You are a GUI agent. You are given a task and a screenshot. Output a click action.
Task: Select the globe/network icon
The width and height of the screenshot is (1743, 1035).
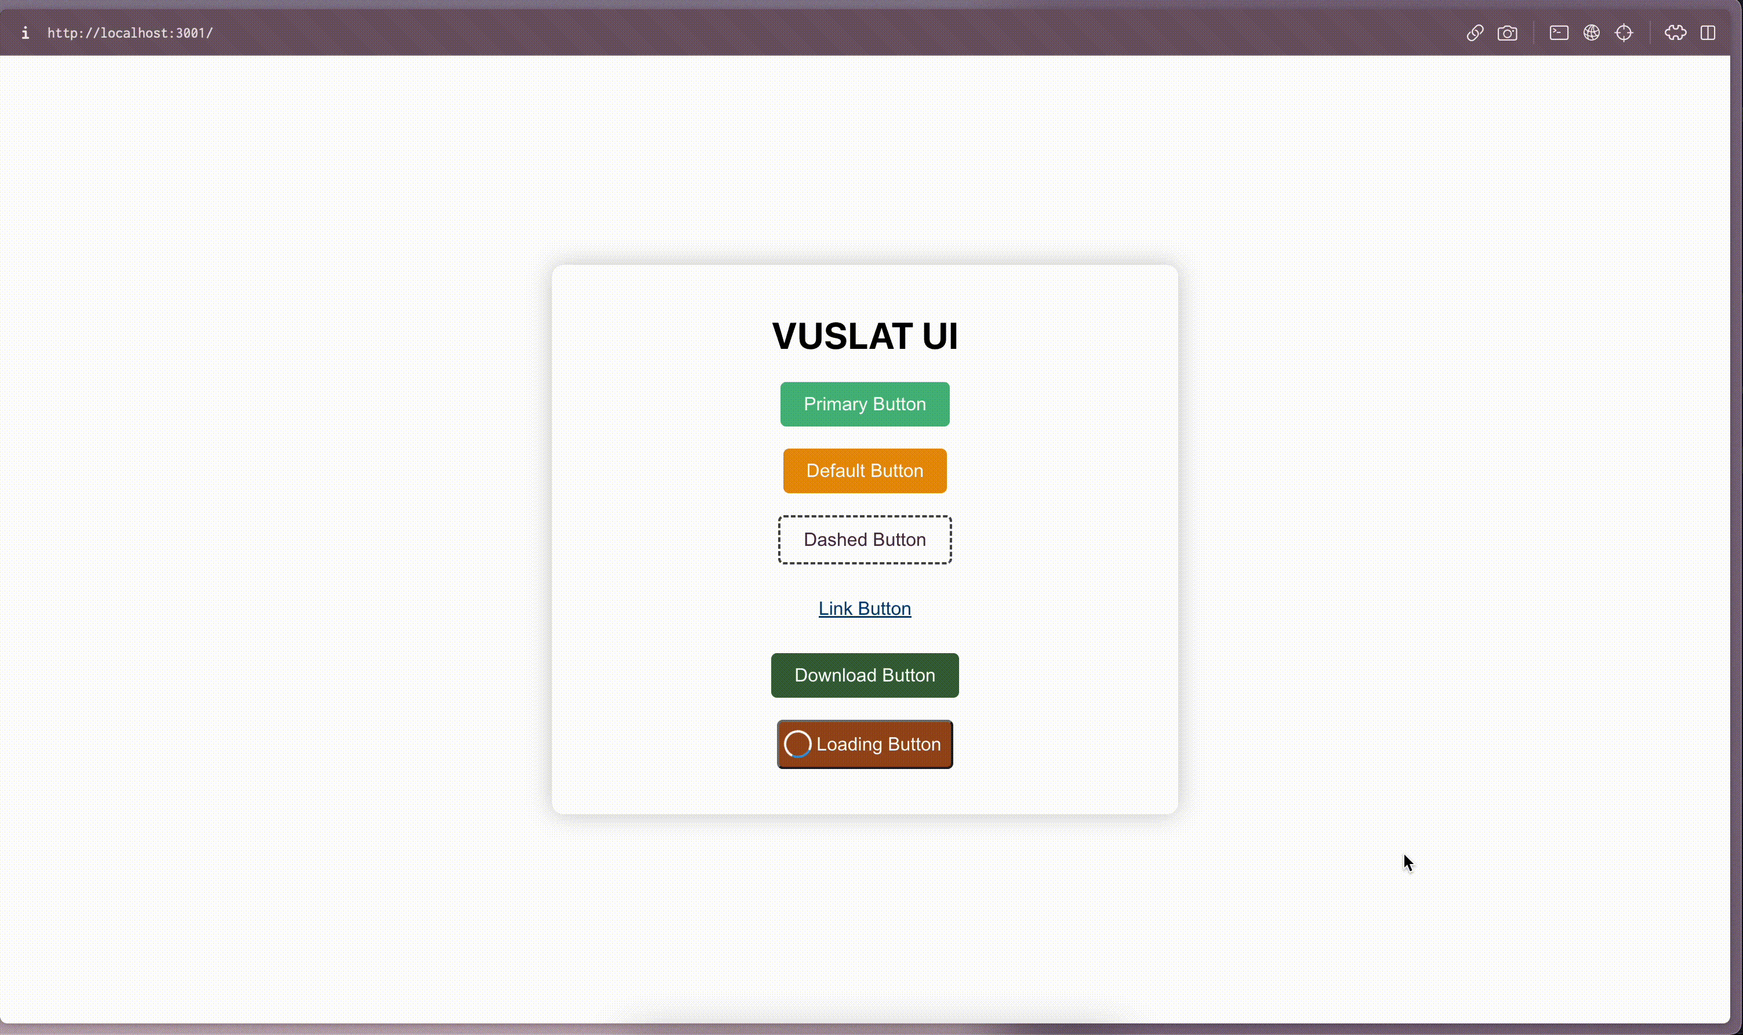(1592, 32)
